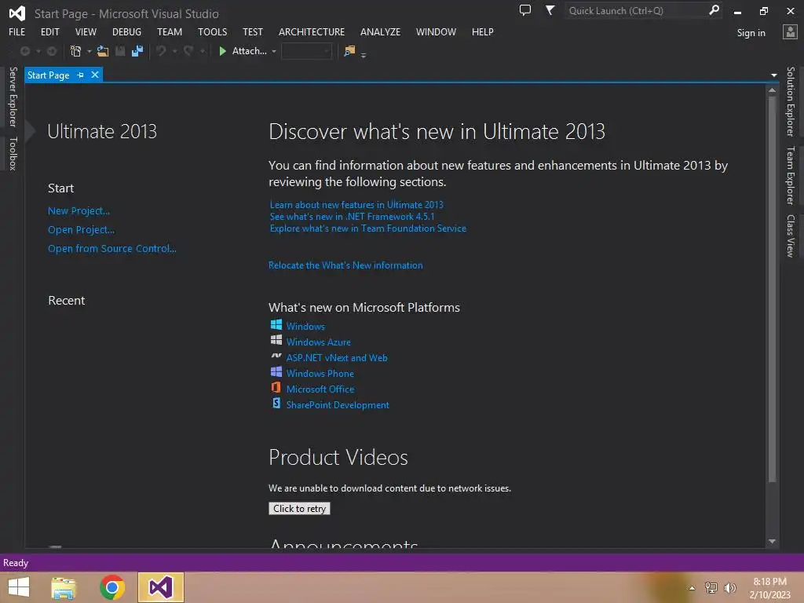The image size is (804, 603).
Task: Click the Click to retry button
Action: (299, 508)
